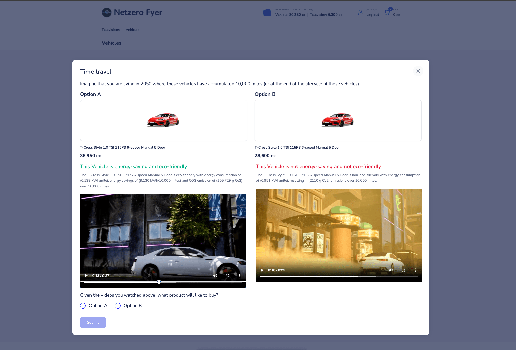The image size is (516, 350).
Task: Log out of the account
Action: [372, 15]
